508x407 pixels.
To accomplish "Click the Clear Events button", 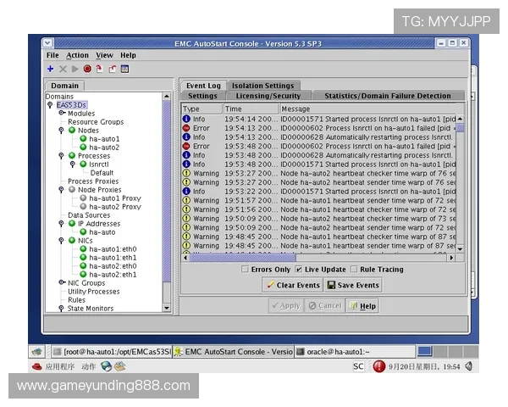I will tap(293, 285).
